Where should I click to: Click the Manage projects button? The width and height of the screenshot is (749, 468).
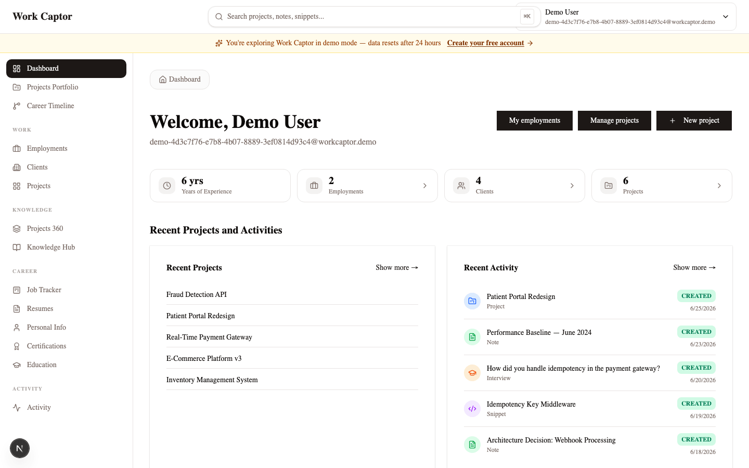pos(614,121)
